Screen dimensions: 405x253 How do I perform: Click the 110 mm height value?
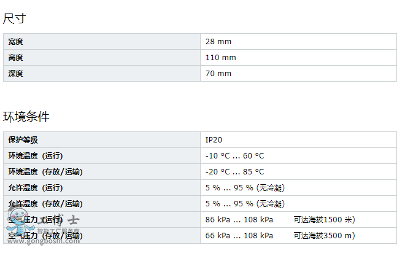(221, 58)
